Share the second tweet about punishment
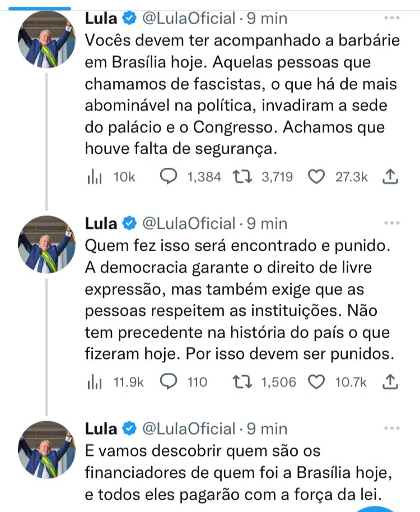Image resolution: width=420 pixels, height=512 pixels. (x=390, y=382)
